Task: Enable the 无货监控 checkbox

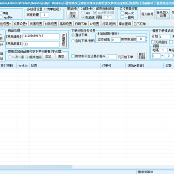Action: tap(153, 42)
